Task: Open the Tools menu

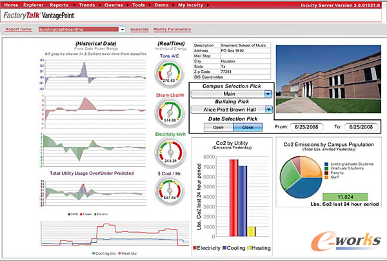Action: pos(139,5)
